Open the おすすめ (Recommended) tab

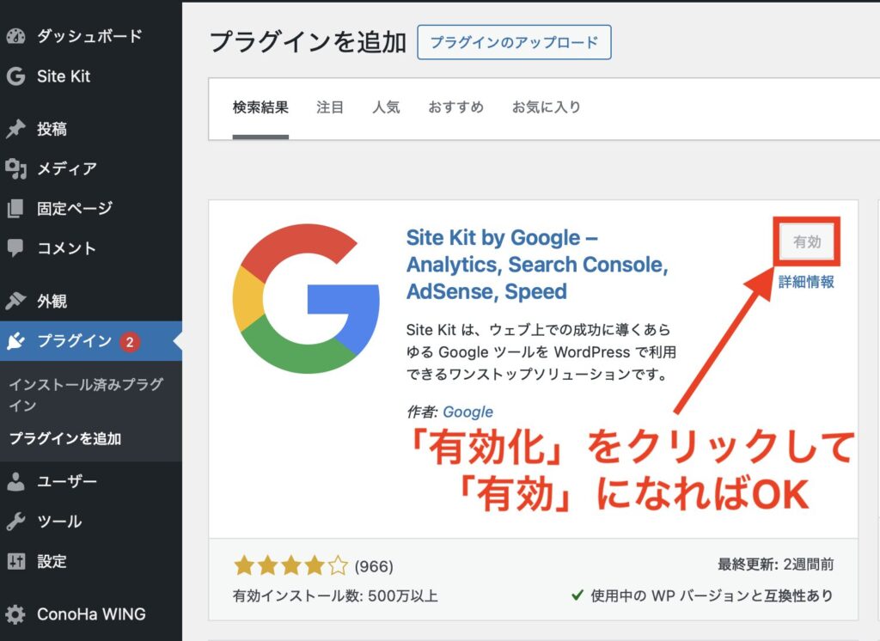click(455, 107)
